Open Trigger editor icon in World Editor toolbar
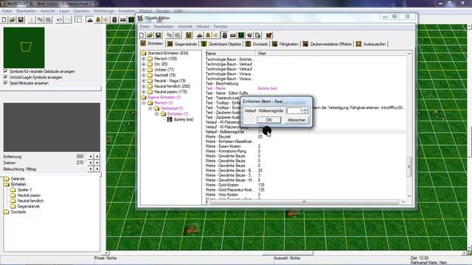The height and width of the screenshot is (265, 472). pyautogui.click(x=98, y=20)
